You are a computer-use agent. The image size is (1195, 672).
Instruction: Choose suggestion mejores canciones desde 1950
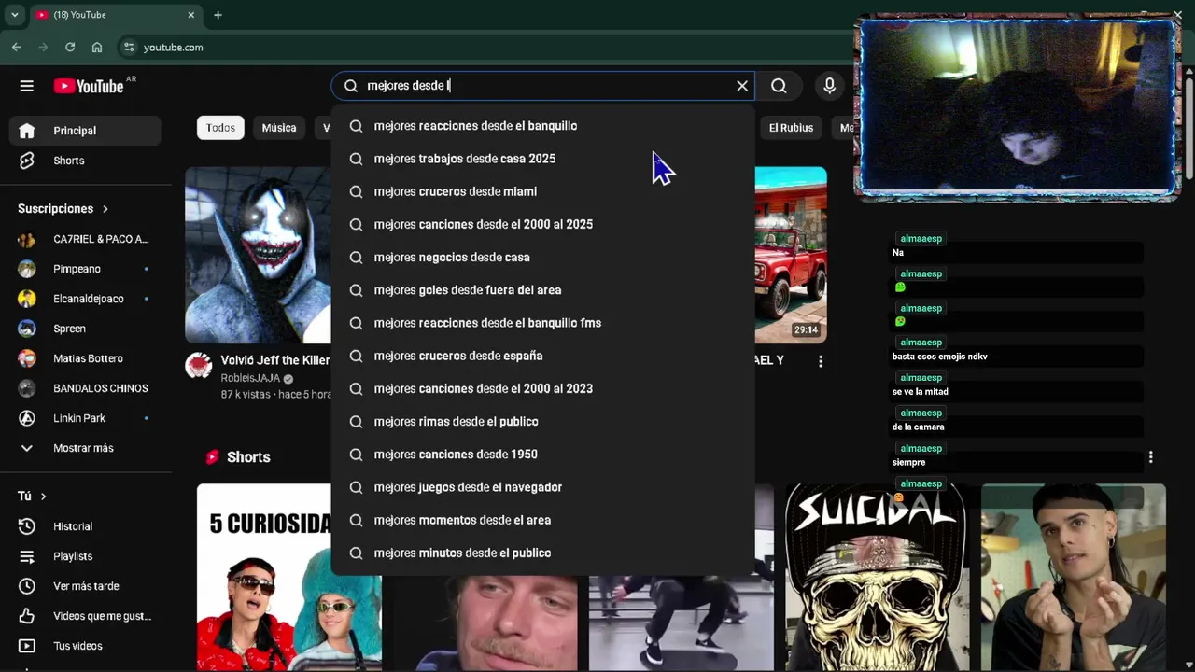pos(542,455)
